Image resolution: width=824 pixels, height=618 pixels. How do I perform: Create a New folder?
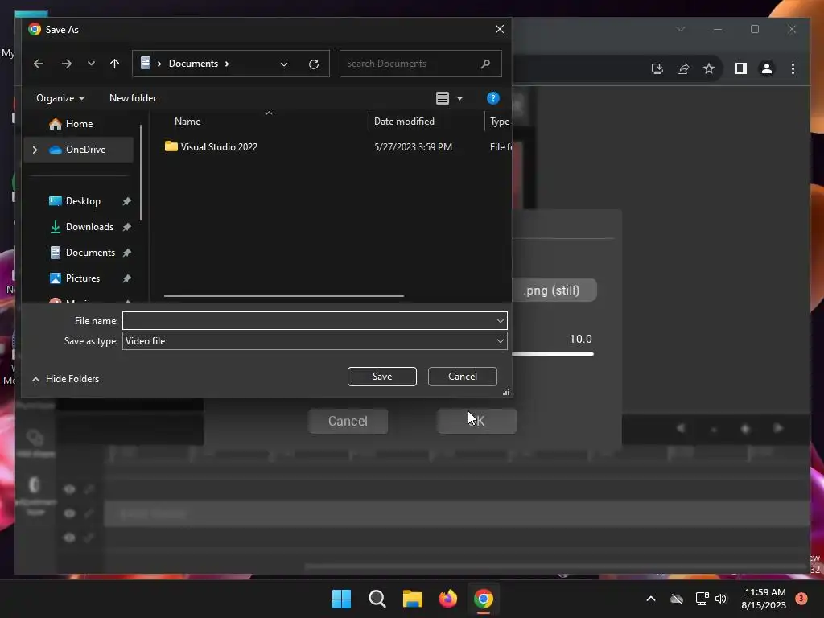click(x=133, y=98)
